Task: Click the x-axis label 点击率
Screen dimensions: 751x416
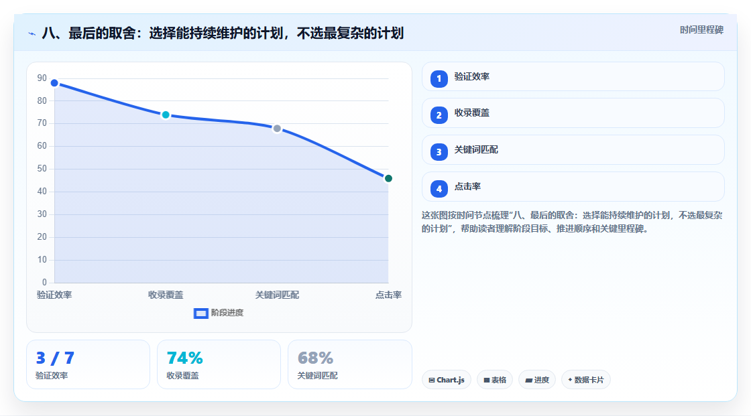Action: (x=388, y=295)
